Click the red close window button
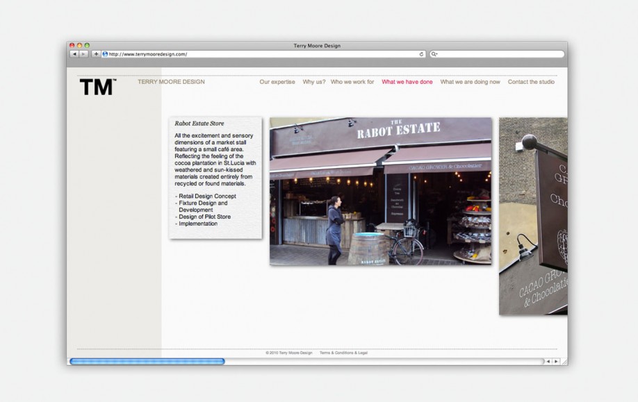The height and width of the screenshot is (402, 638). [x=72, y=46]
